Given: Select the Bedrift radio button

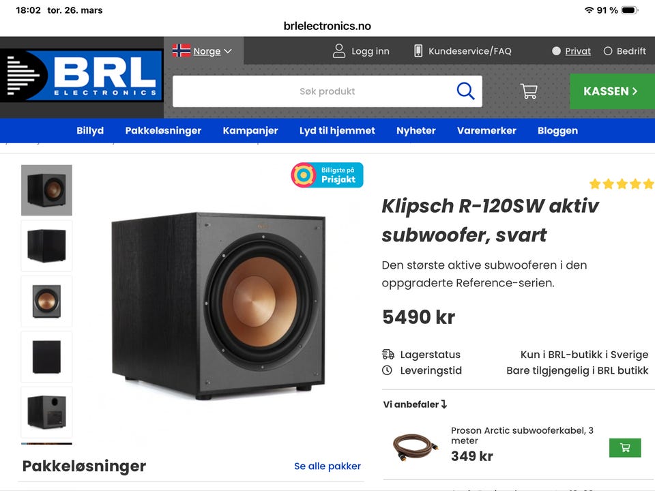Looking at the screenshot, I should pyautogui.click(x=608, y=51).
